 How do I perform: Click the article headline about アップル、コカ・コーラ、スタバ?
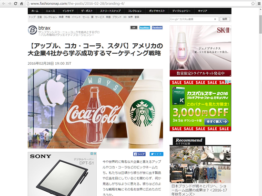coord(95,49)
